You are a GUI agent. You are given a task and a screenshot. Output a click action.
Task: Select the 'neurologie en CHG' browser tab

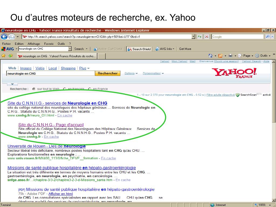(x=57, y=56)
